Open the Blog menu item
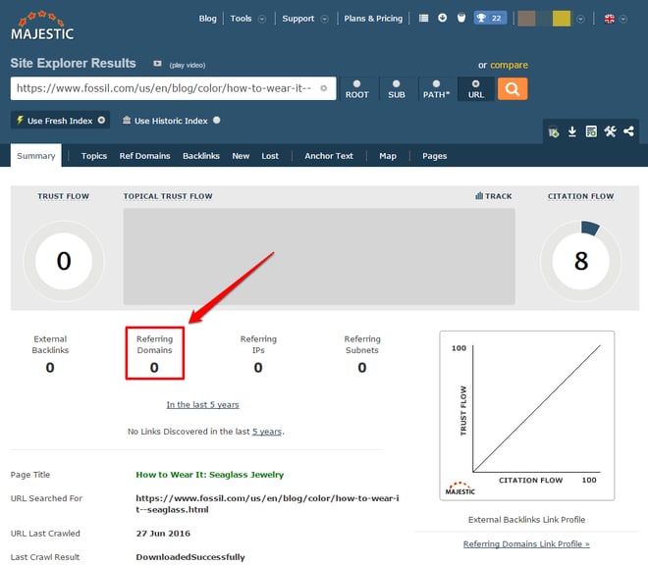The width and height of the screenshot is (648, 565). 207,19
